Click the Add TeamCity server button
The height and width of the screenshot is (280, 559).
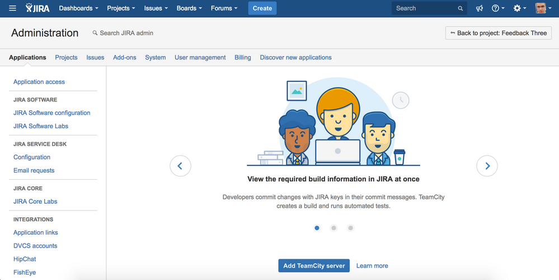pos(313,265)
